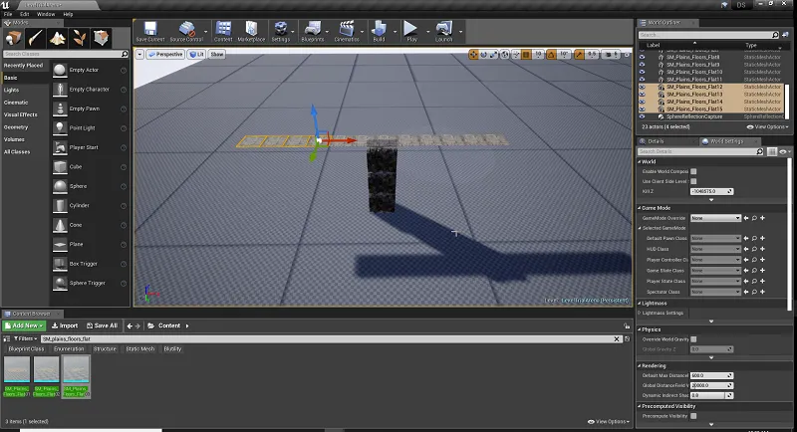The height and width of the screenshot is (432, 797).
Task: Click the Show button in viewport
Action: (217, 55)
